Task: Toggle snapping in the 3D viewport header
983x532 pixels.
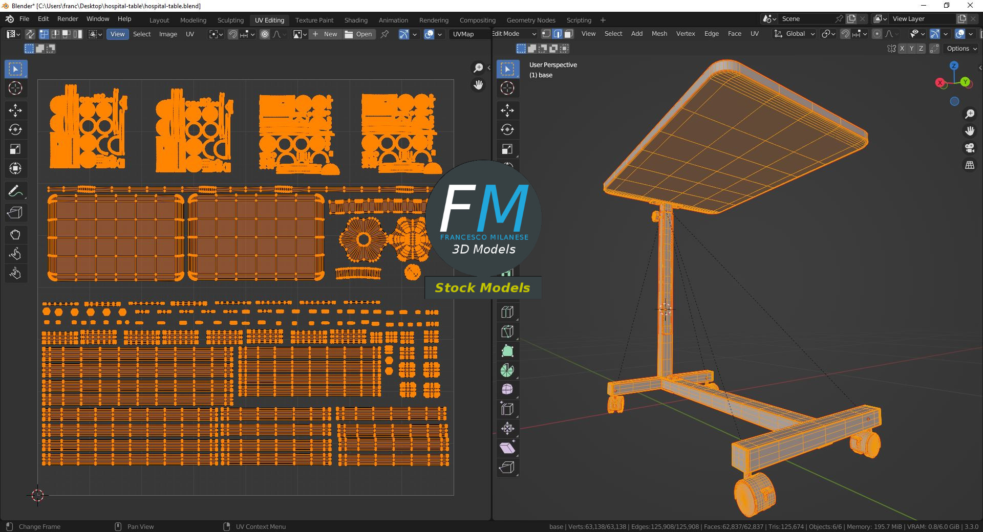Action: point(845,34)
